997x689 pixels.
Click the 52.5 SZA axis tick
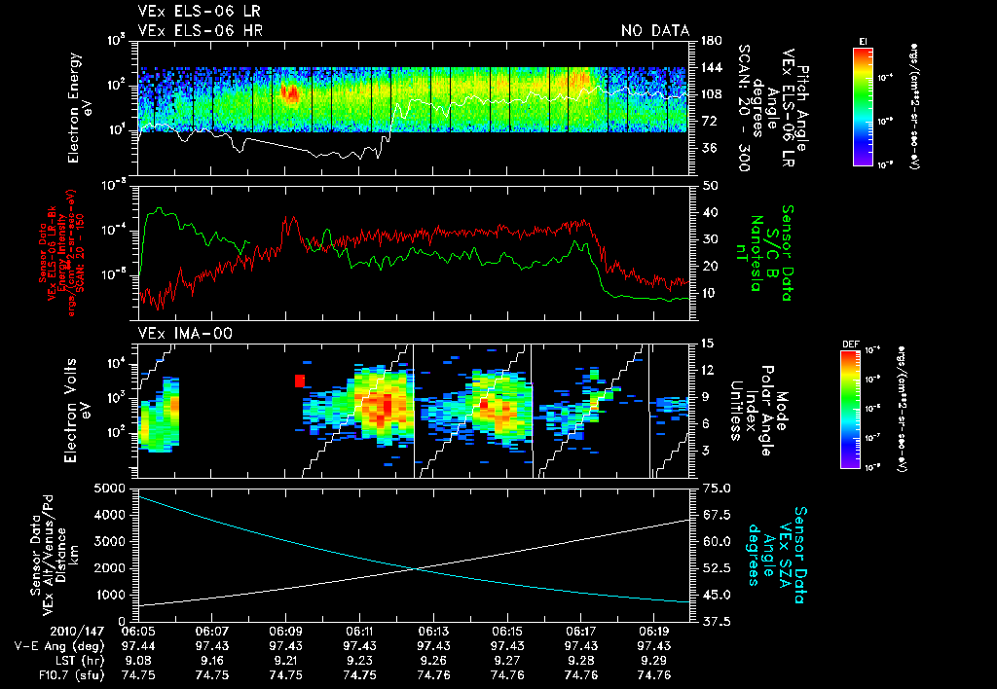pos(717,568)
